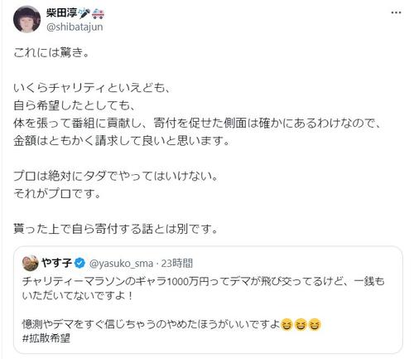The height and width of the screenshot is (359, 414).
Task: Open やす子 name in quoted tweet
Action: 56,263
